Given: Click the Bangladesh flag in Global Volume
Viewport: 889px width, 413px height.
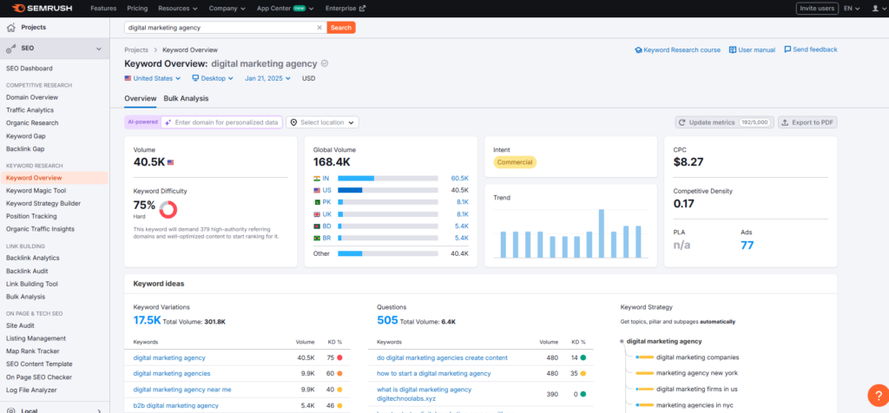Looking at the screenshot, I should point(317,226).
